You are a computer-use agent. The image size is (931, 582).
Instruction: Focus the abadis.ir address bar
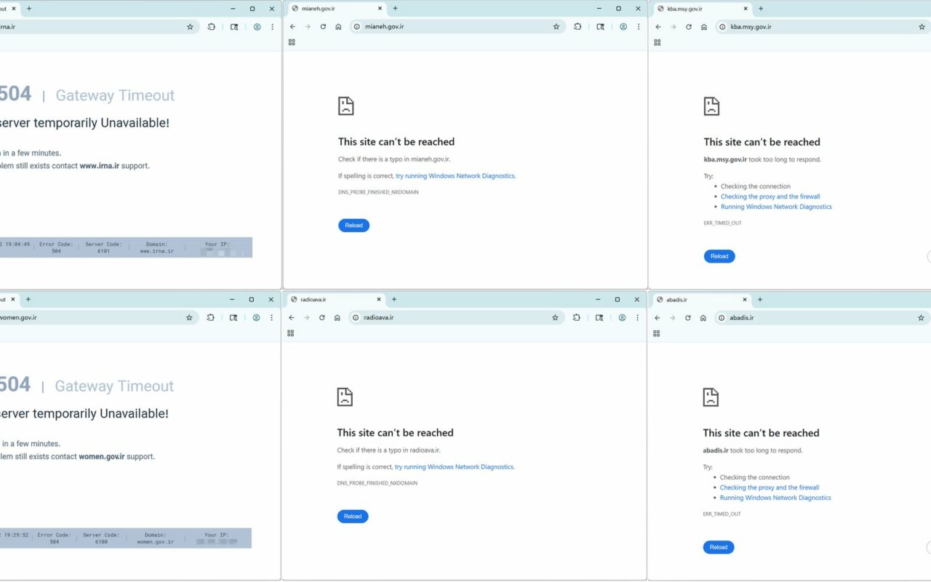point(822,318)
